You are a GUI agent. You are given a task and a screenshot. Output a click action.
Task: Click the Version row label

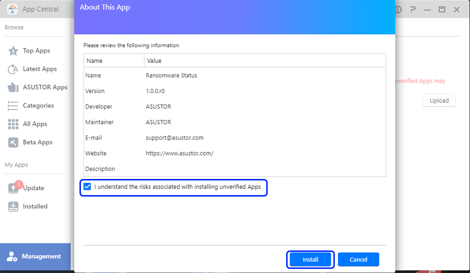95,91
